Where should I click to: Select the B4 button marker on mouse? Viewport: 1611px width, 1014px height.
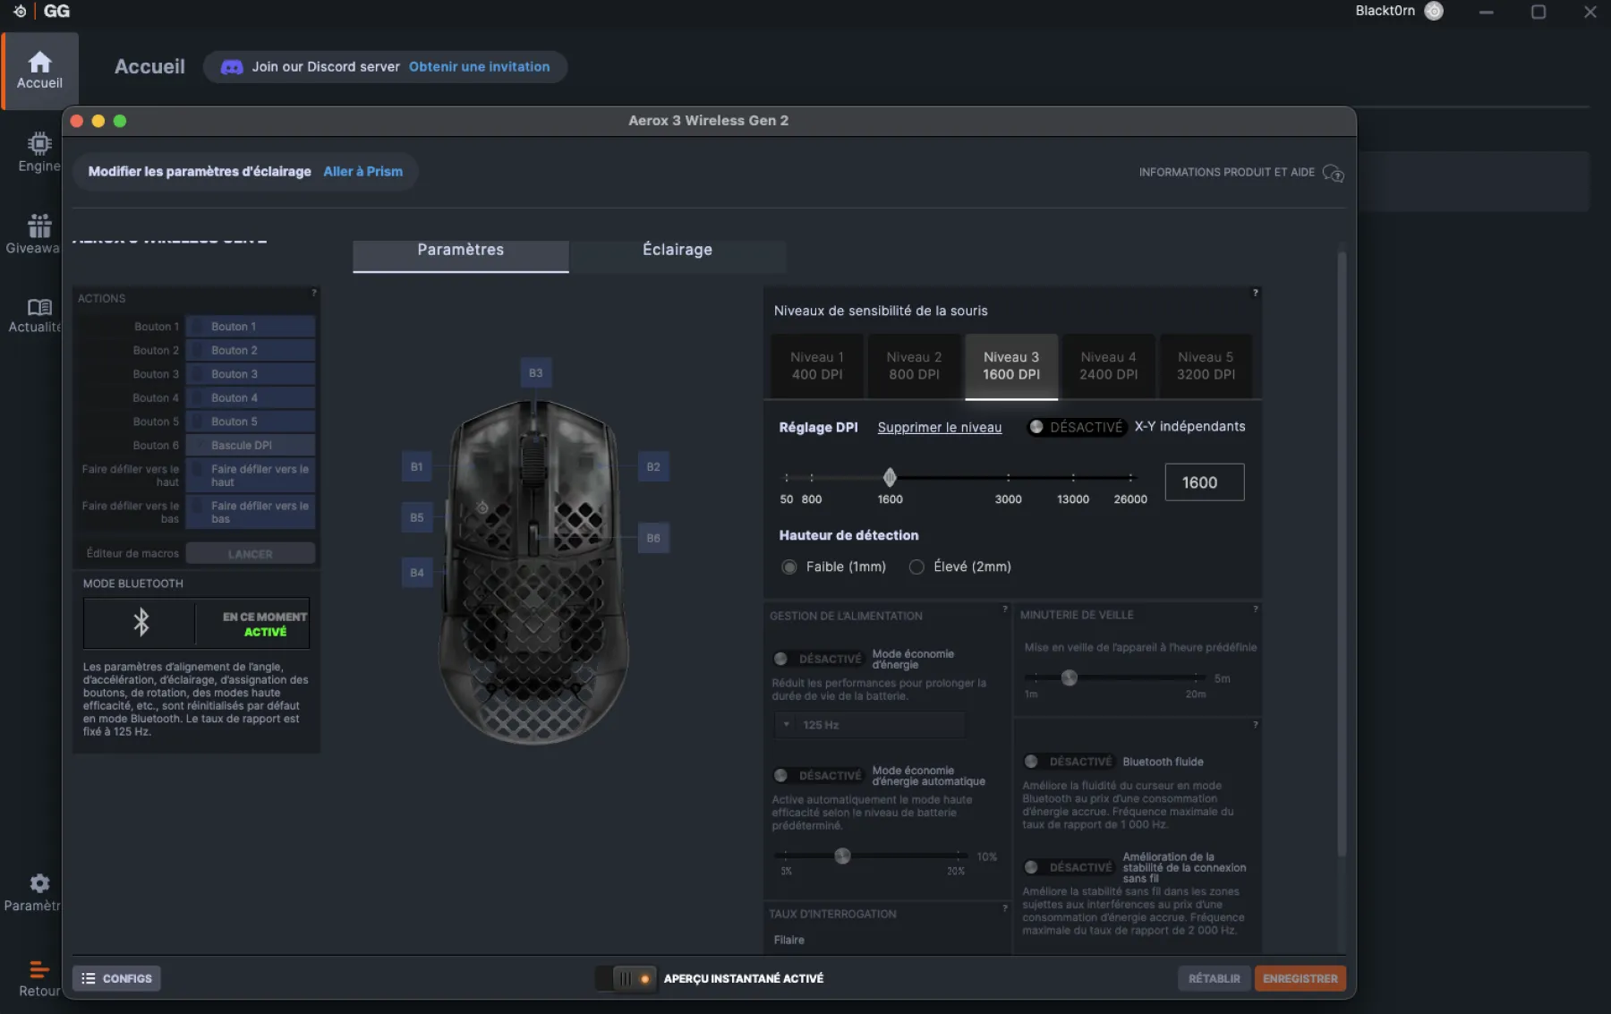pyautogui.click(x=416, y=572)
